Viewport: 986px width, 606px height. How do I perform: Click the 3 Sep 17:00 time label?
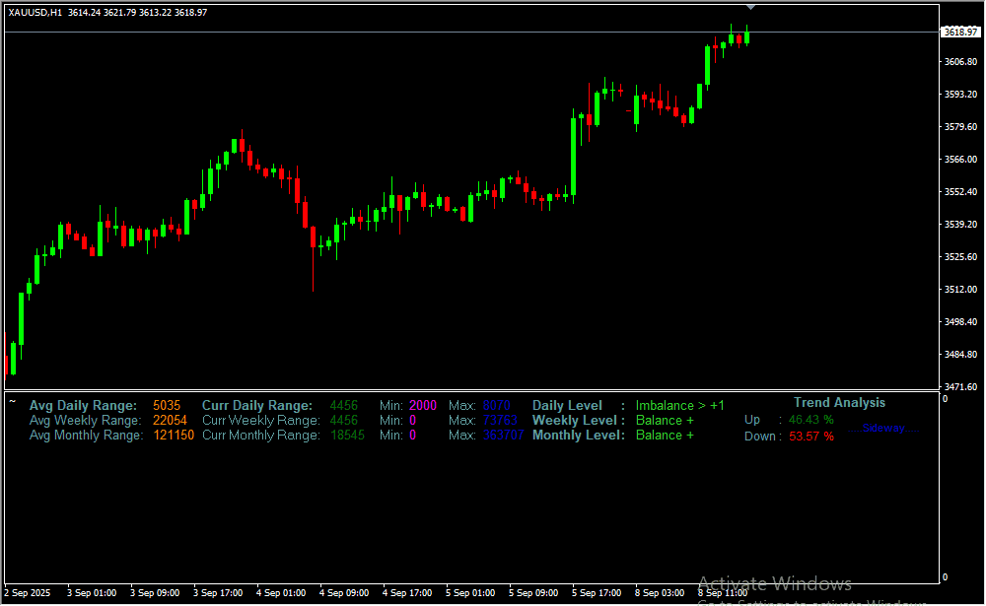tap(217, 593)
